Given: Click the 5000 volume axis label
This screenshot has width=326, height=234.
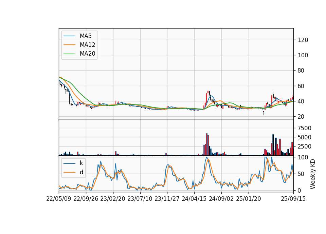Looking at the screenshot, I should point(305,137).
